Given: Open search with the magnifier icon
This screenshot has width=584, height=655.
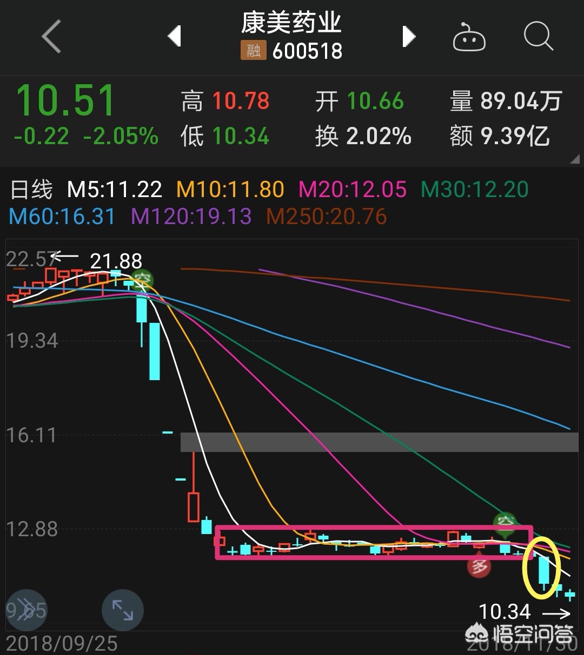Looking at the screenshot, I should [x=538, y=37].
